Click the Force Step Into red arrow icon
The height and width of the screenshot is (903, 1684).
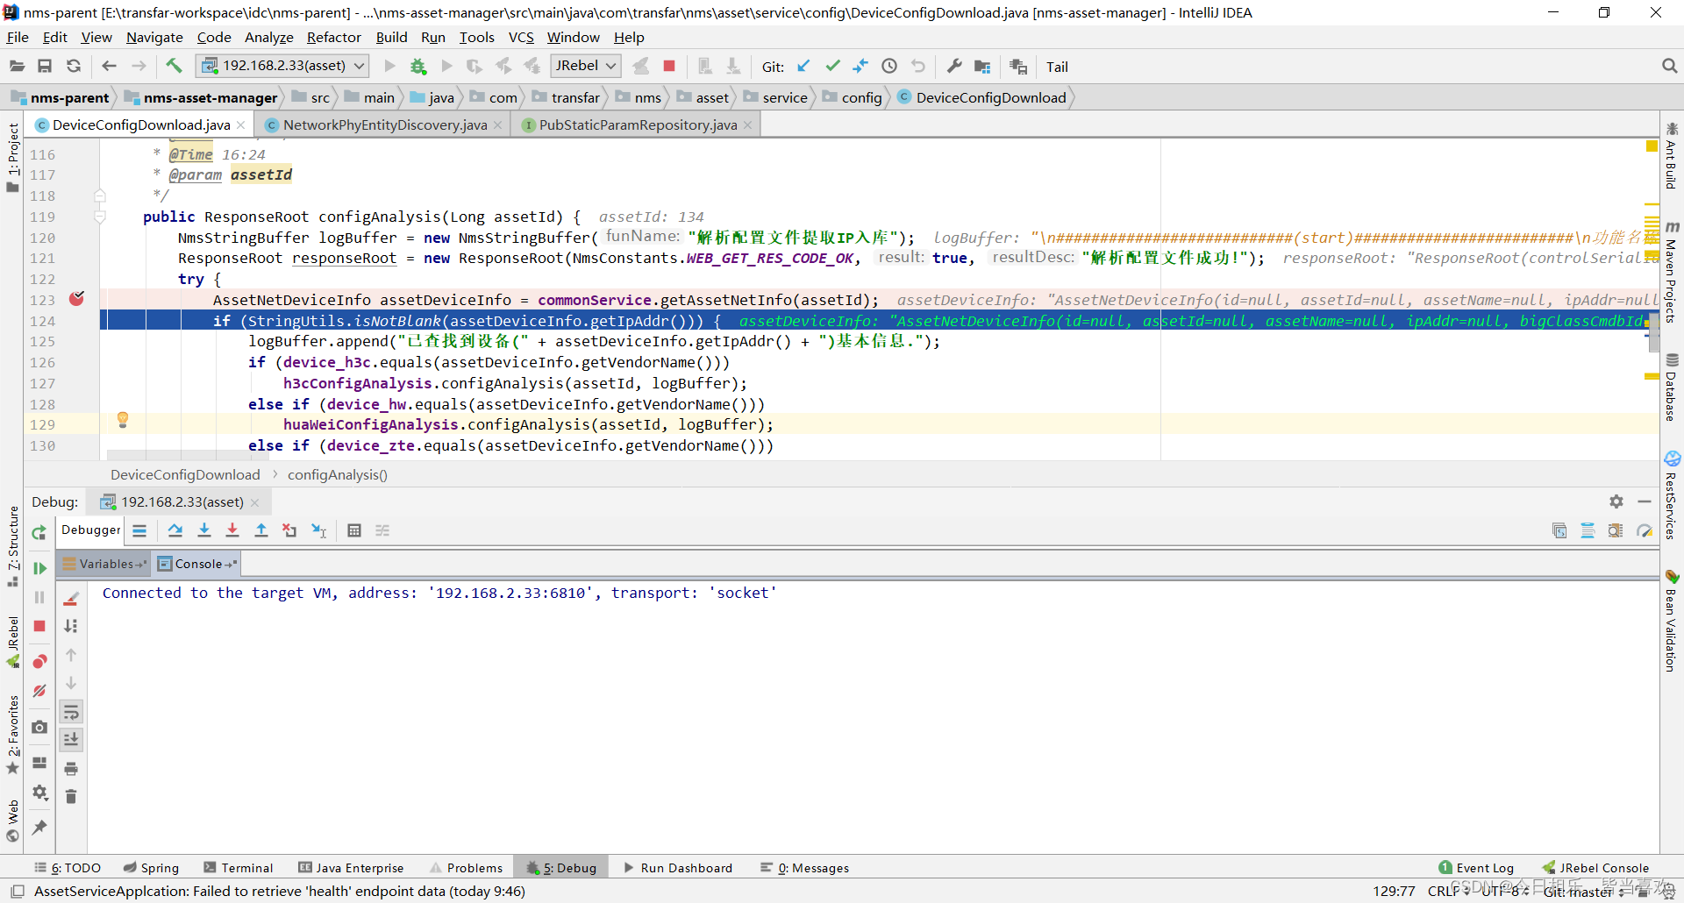(232, 530)
